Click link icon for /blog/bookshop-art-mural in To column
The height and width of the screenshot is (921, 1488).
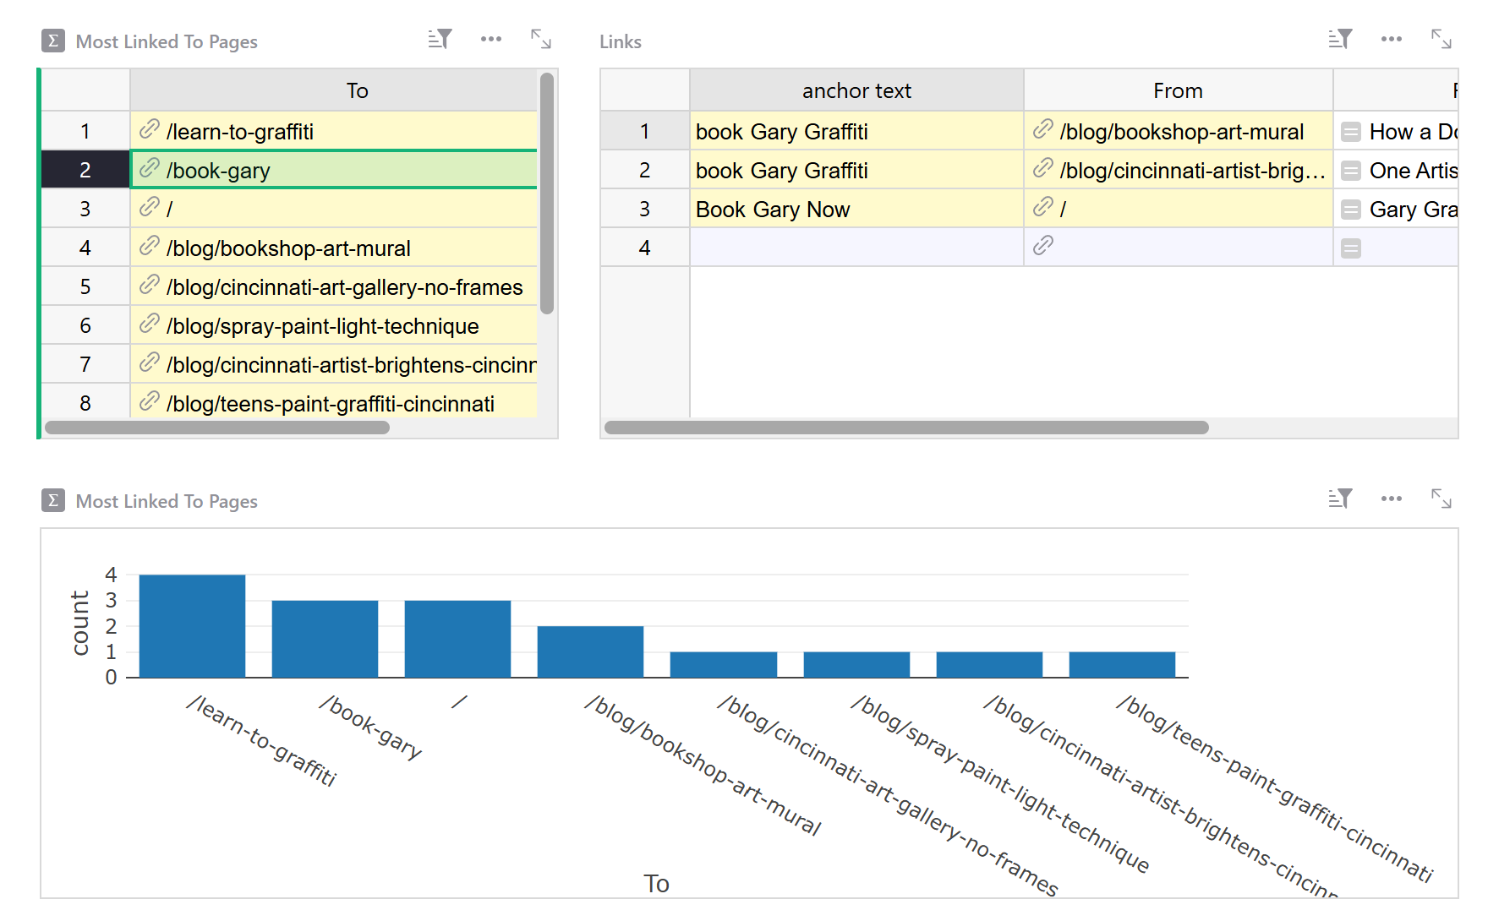(x=150, y=246)
